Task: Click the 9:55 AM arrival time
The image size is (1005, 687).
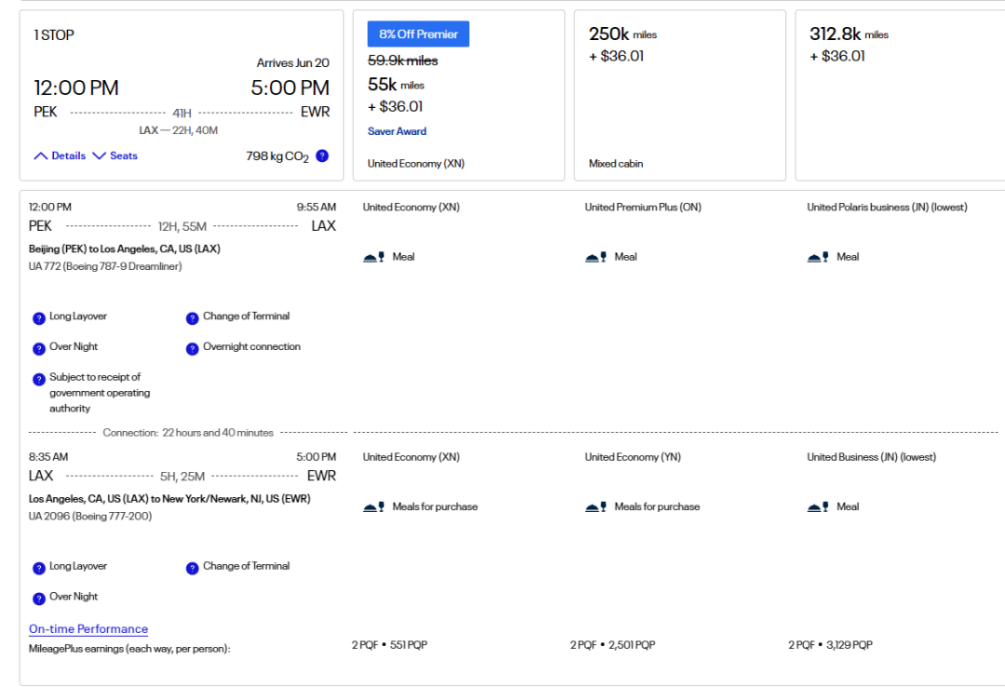Action: click(316, 208)
